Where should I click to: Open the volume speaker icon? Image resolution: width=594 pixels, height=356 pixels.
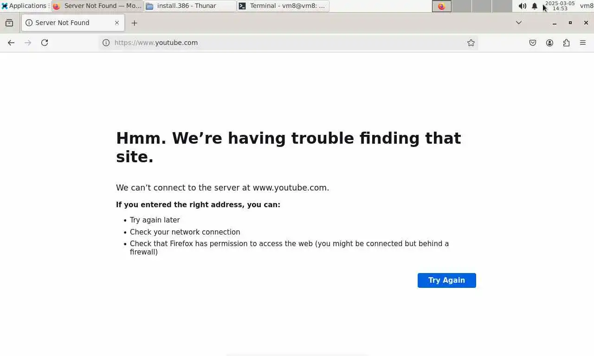(522, 6)
